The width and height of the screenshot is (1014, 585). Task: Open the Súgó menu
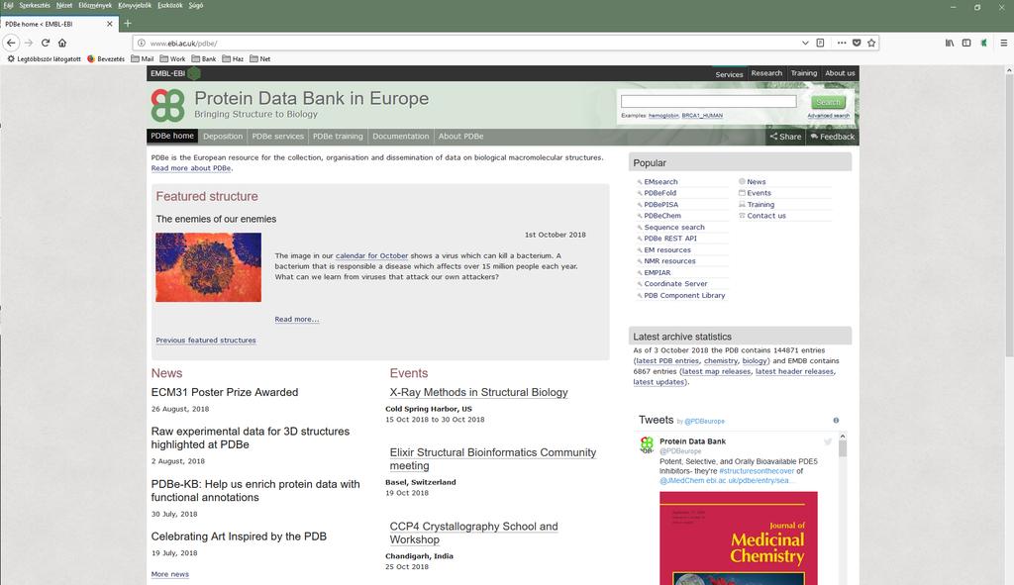coord(196,5)
